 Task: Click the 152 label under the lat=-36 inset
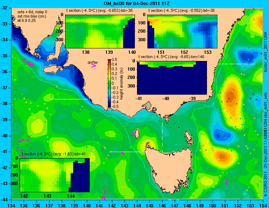(x=184, y=52)
